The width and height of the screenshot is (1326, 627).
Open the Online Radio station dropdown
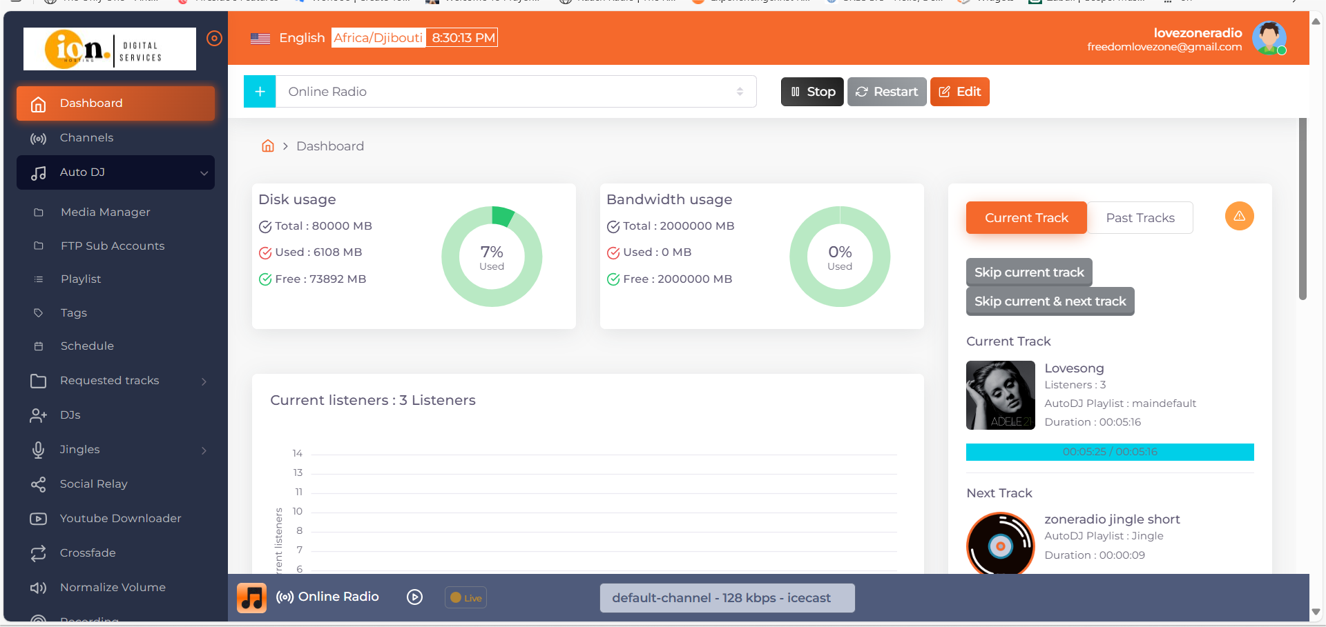[x=516, y=92]
